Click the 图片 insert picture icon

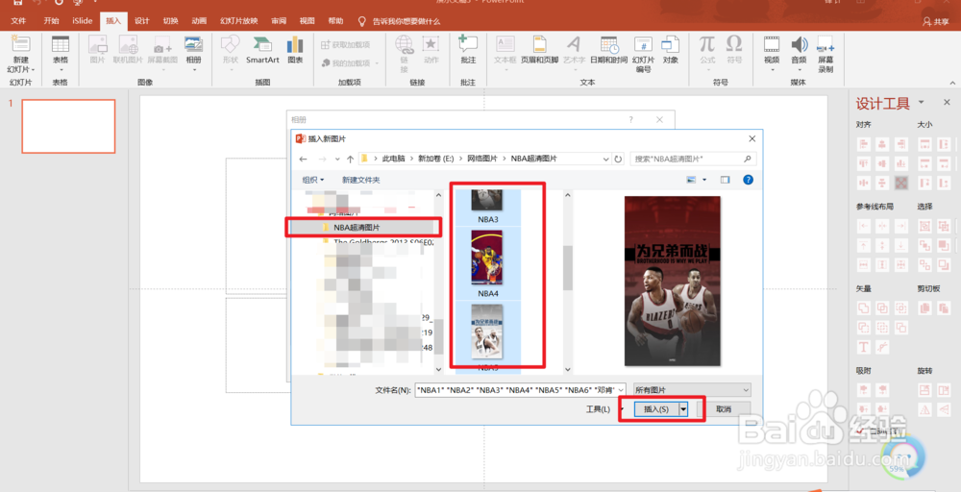(x=97, y=50)
